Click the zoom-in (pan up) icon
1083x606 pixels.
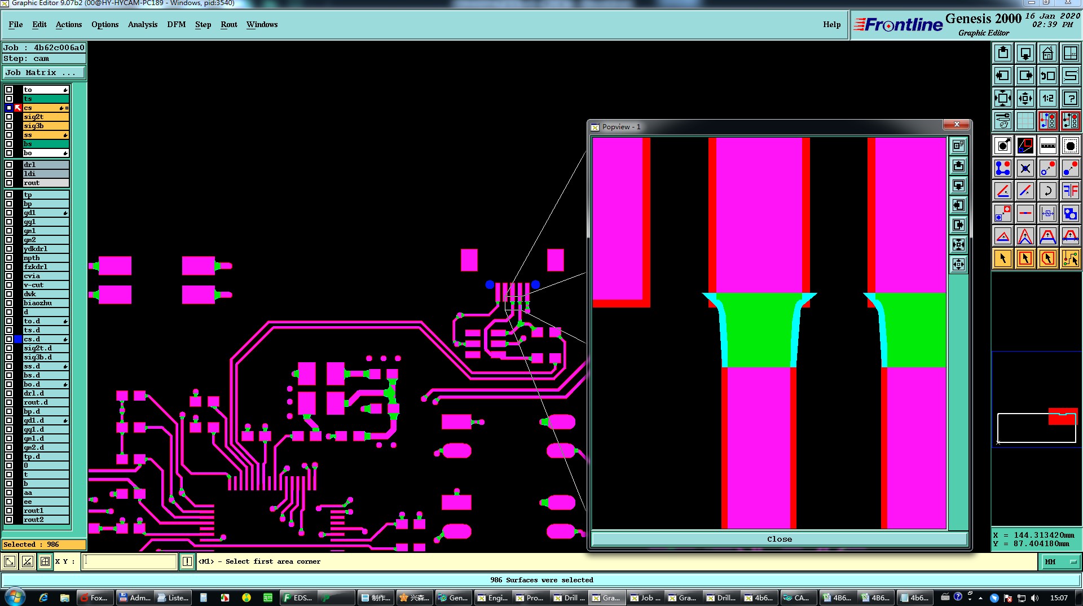click(x=1002, y=53)
